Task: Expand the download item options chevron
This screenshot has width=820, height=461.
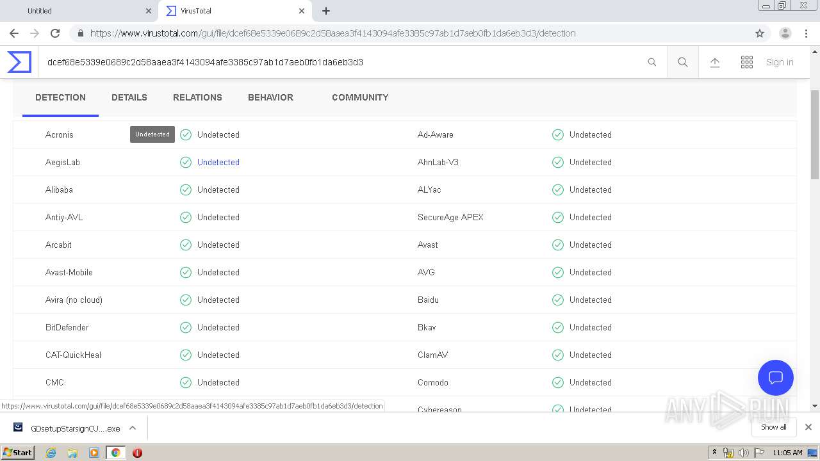Action: click(133, 428)
